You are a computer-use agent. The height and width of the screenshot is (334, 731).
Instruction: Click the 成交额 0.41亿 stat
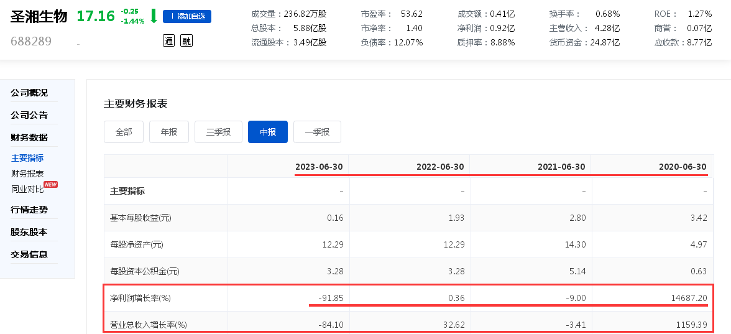pyautogui.click(x=486, y=14)
